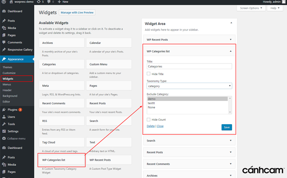Open the Menus submenu item
This screenshot has height=178, width=287.
point(7,85)
